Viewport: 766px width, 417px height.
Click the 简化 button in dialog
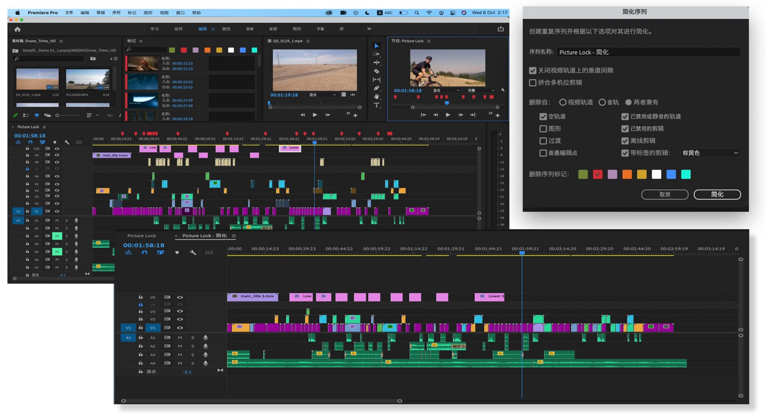[717, 194]
